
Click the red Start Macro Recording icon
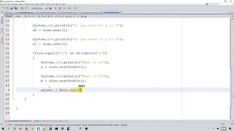(75, 16)
